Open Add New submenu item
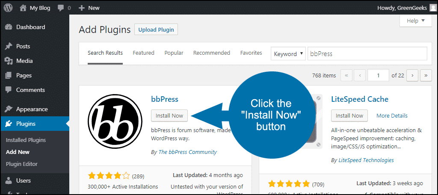Image resolution: width=438 pixels, height=195 pixels. tap(18, 152)
